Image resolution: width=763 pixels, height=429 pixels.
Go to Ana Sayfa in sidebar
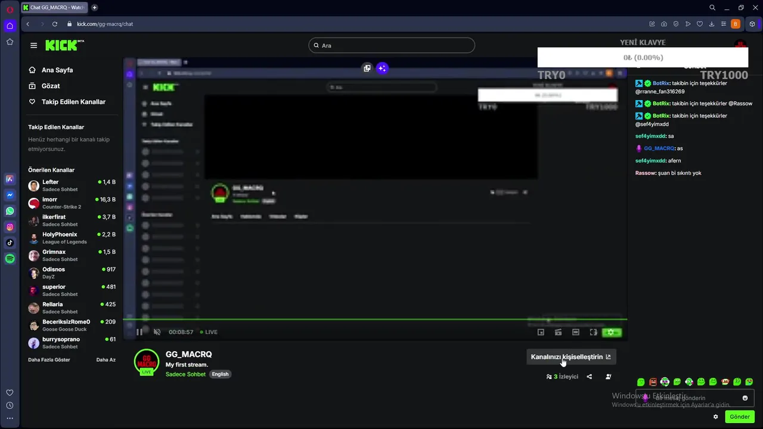[51, 70]
